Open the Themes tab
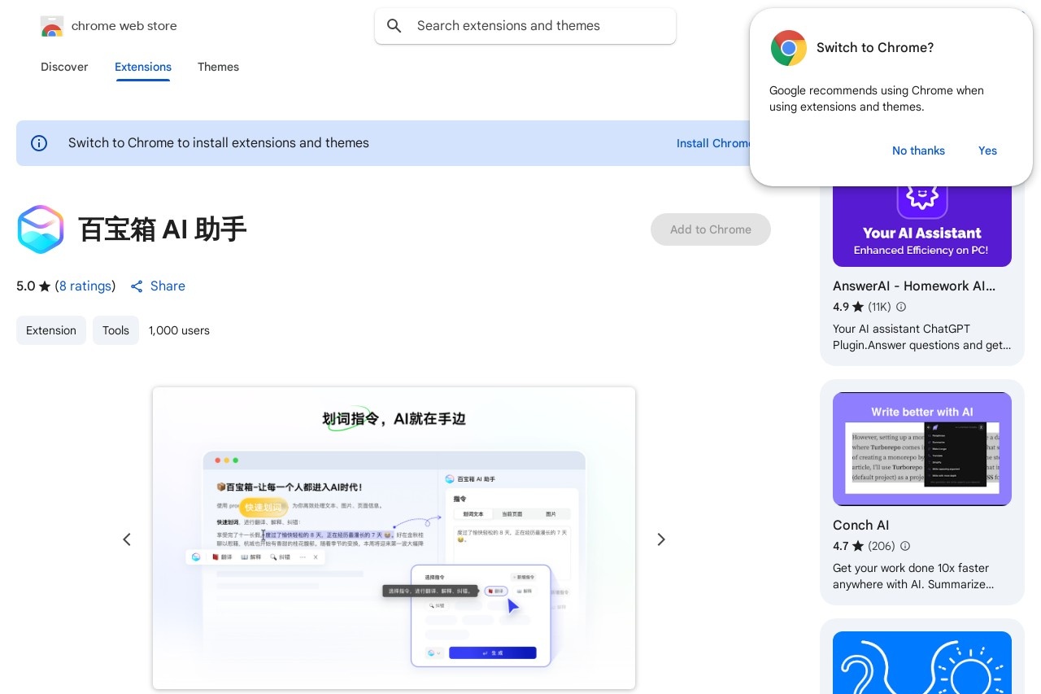 218,67
